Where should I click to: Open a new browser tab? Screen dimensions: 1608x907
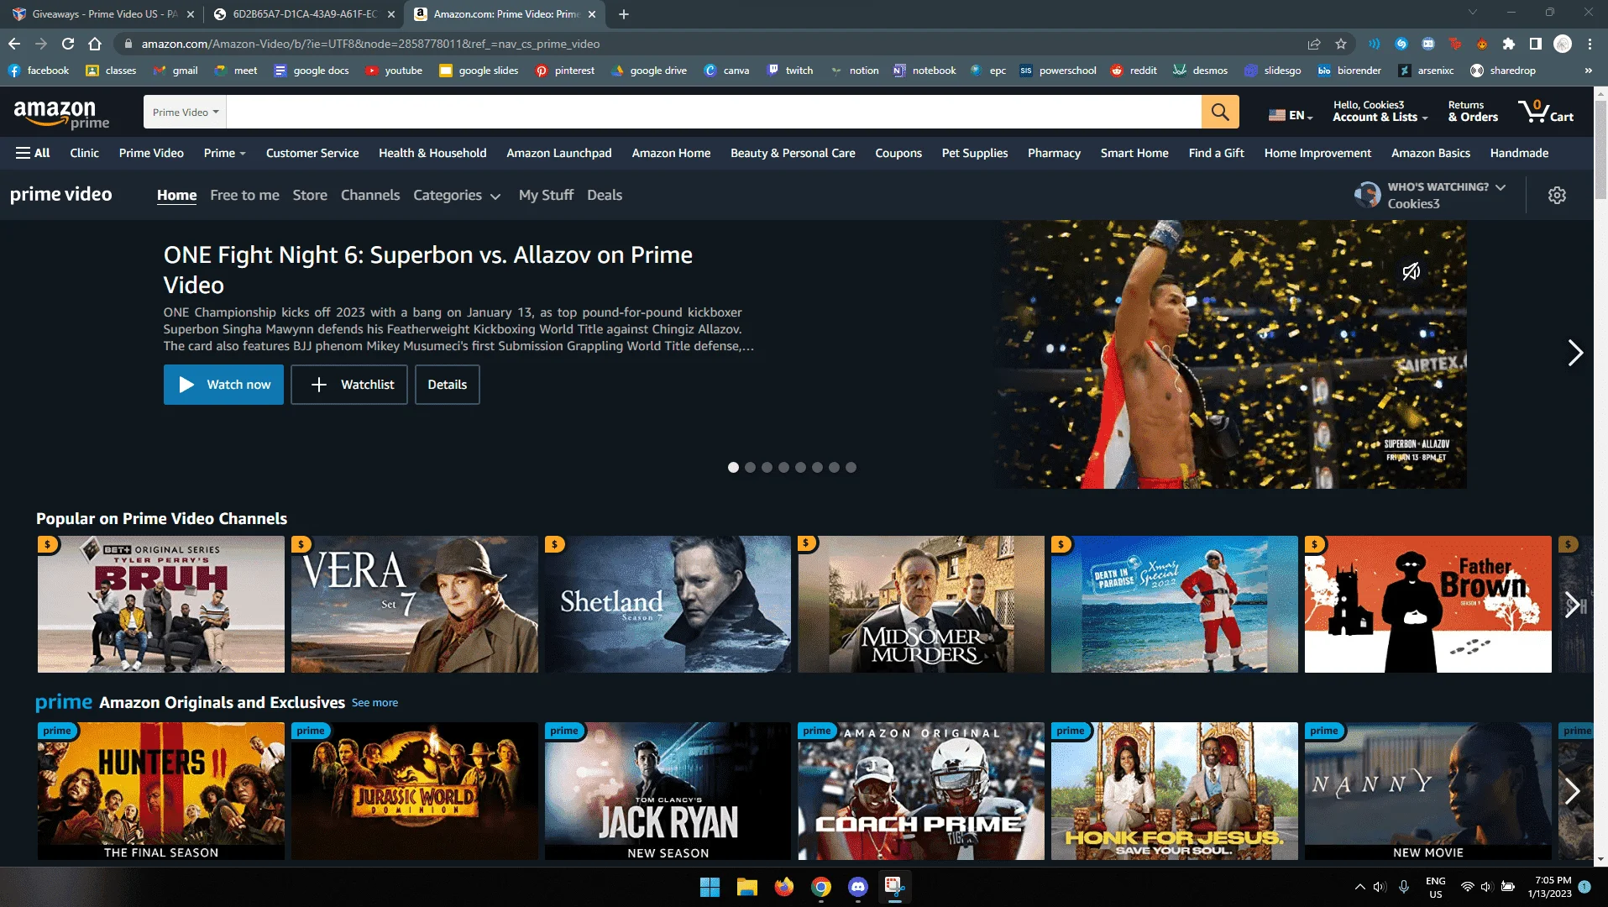click(x=623, y=14)
